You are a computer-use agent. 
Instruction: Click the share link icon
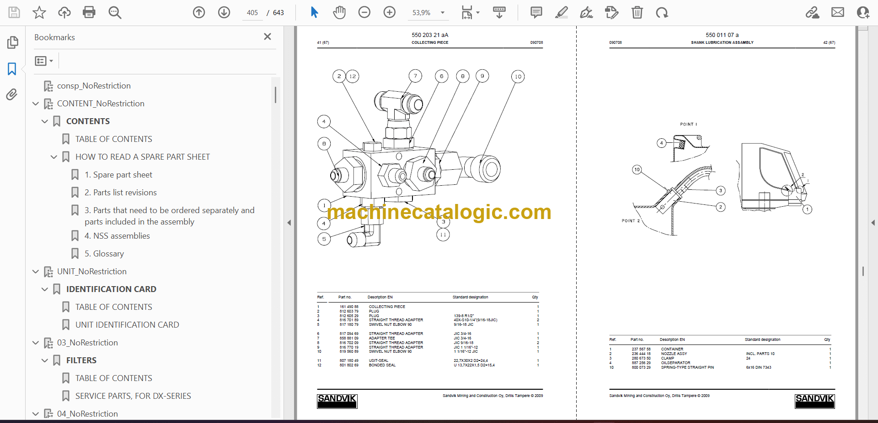[813, 12]
